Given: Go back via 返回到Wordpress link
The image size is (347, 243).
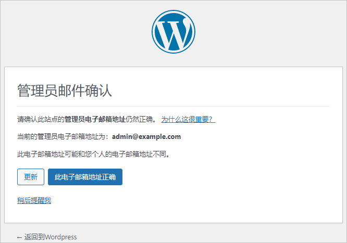Looking at the screenshot, I should click(x=47, y=237).
